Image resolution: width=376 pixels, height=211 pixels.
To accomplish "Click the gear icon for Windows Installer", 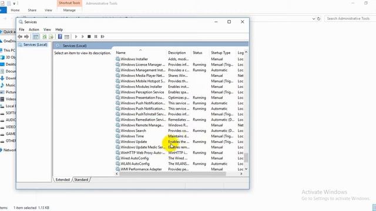I will [117, 59].
